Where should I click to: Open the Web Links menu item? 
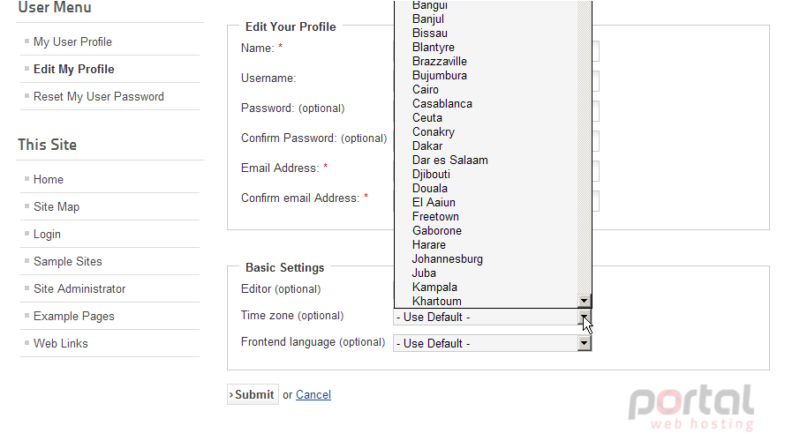[61, 343]
